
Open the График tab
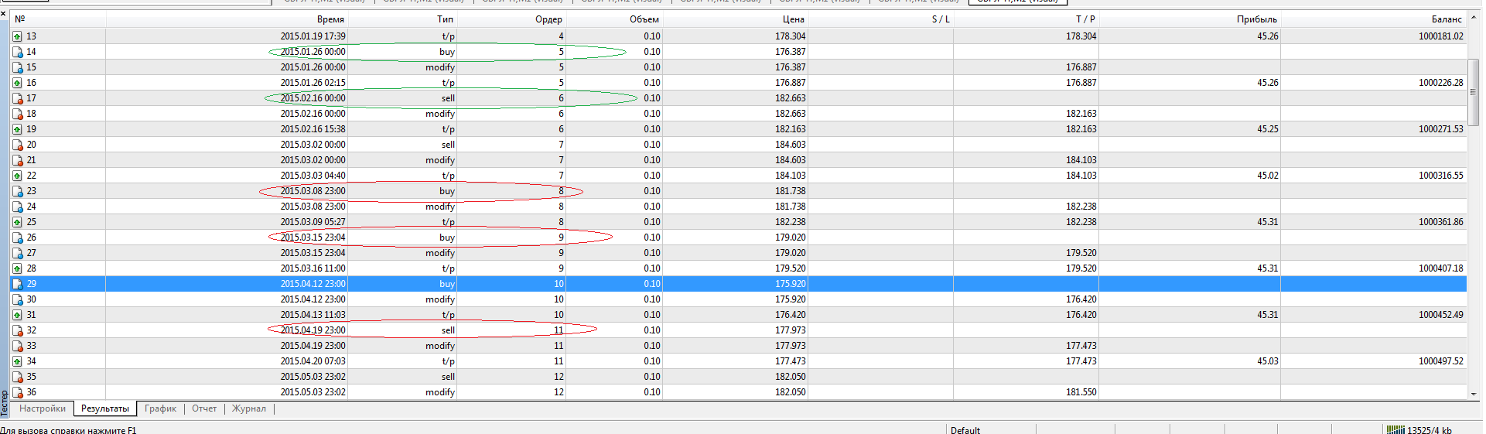160,408
